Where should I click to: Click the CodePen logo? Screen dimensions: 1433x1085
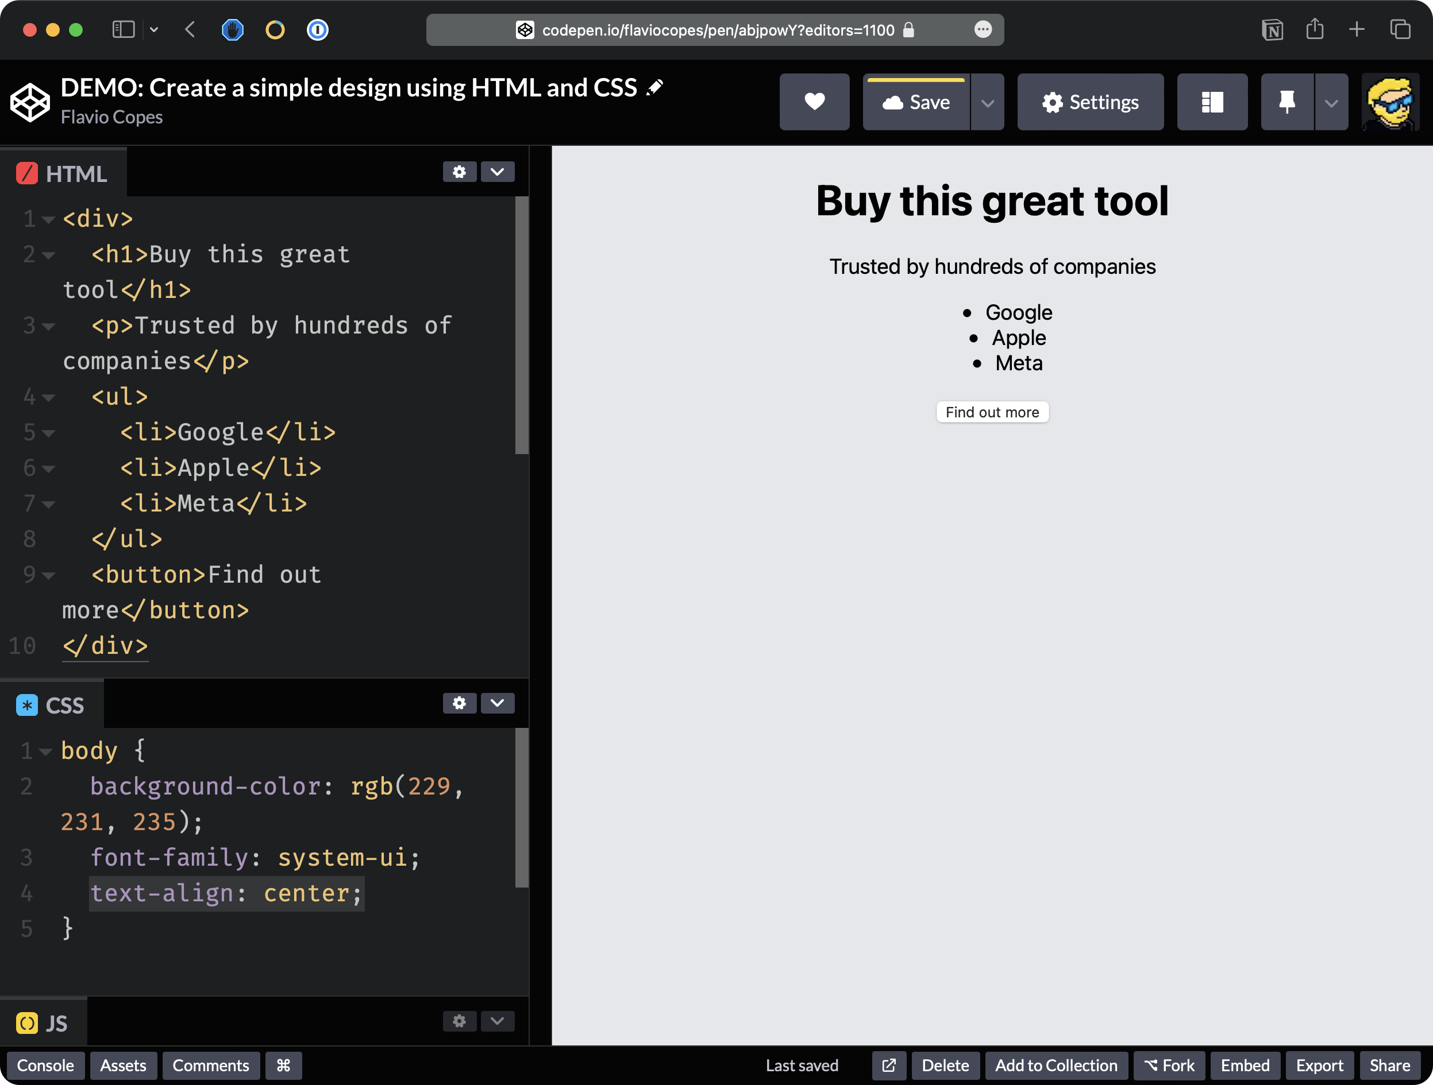click(x=30, y=102)
